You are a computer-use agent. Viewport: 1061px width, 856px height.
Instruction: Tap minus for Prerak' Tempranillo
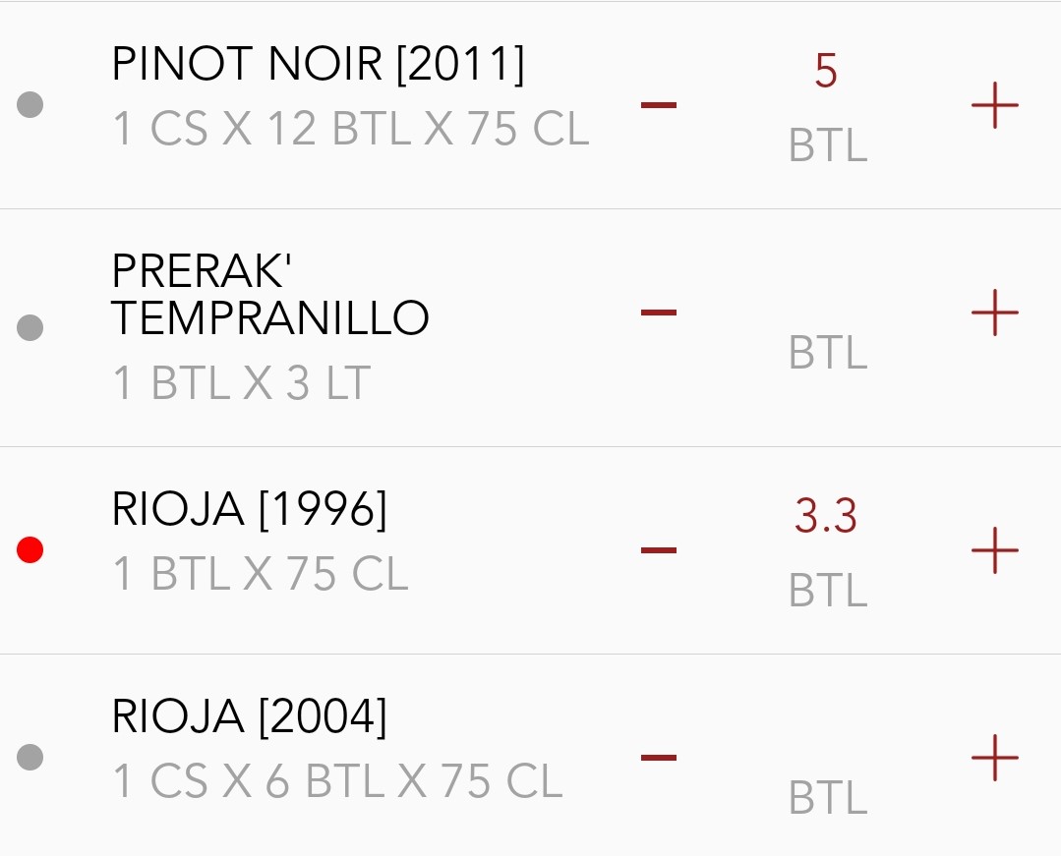(659, 313)
